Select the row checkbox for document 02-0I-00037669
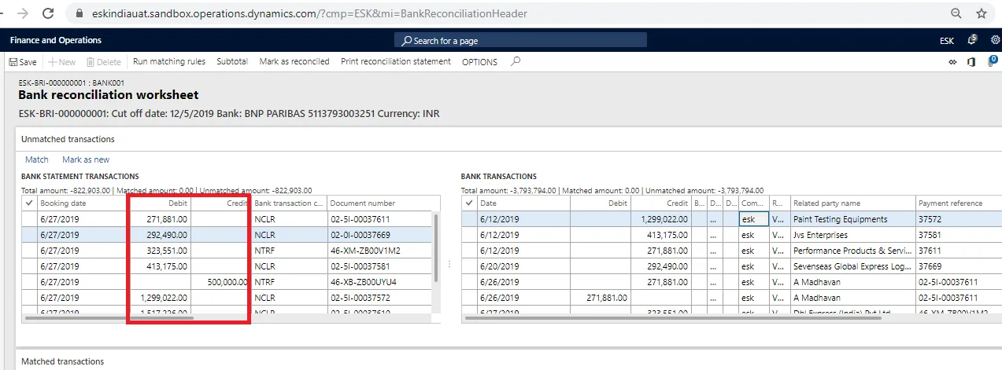 (30, 235)
